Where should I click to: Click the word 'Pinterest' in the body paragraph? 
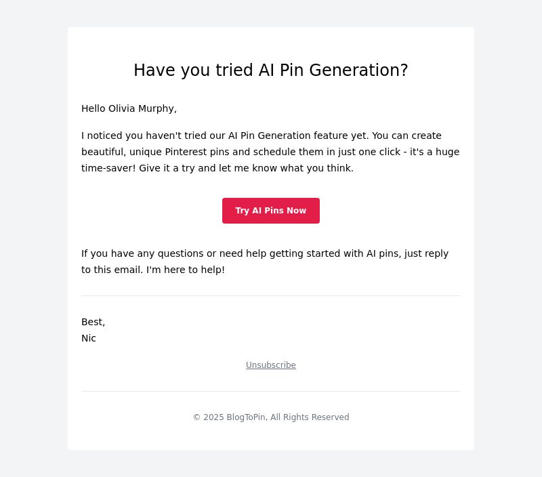pos(186,152)
